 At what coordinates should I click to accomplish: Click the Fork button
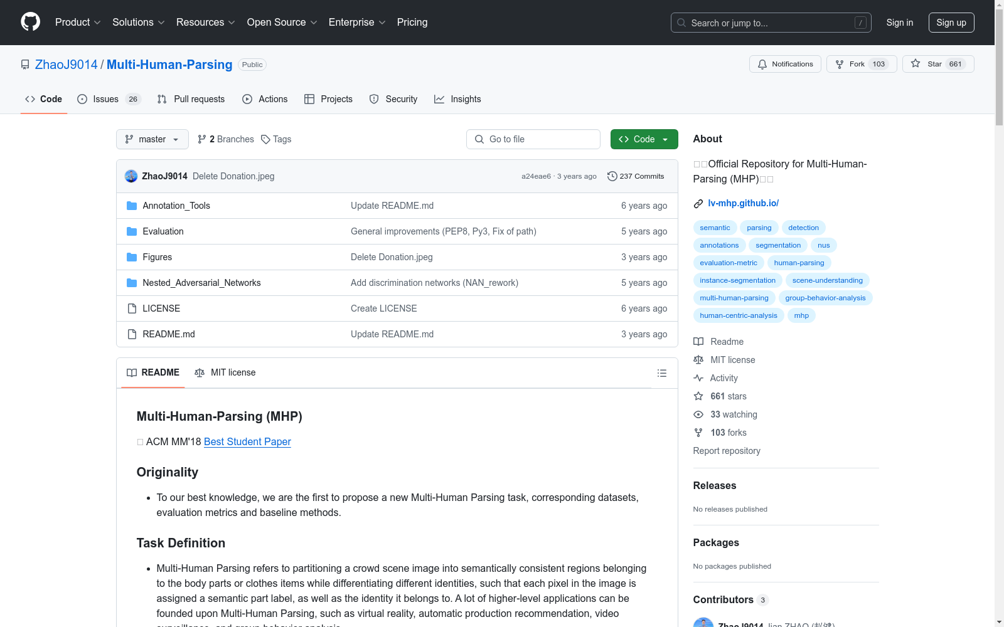862,64
